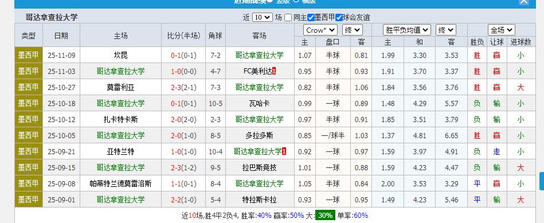Viewport: 544px width, 223px height.
Task: Click the 40% win-rate value in summary
Action: [x=264, y=216]
